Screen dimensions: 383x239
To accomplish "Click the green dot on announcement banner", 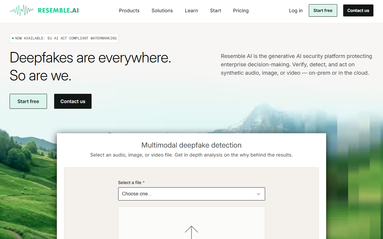I will click(13, 38).
